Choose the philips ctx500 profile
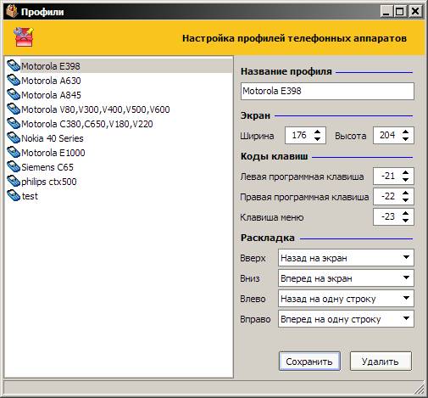This screenshot has height=398, width=428. tap(49, 182)
